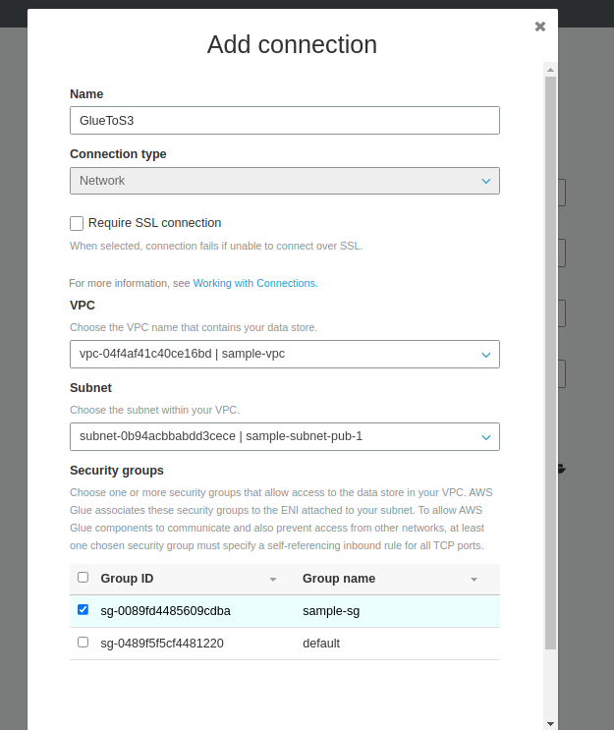Click the dialog scrollbar up arrow
The image size is (614, 730).
pos(550,69)
